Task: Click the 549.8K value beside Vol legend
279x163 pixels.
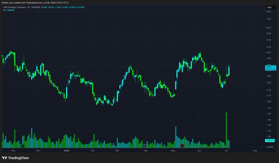Action: (x=11, y=10)
